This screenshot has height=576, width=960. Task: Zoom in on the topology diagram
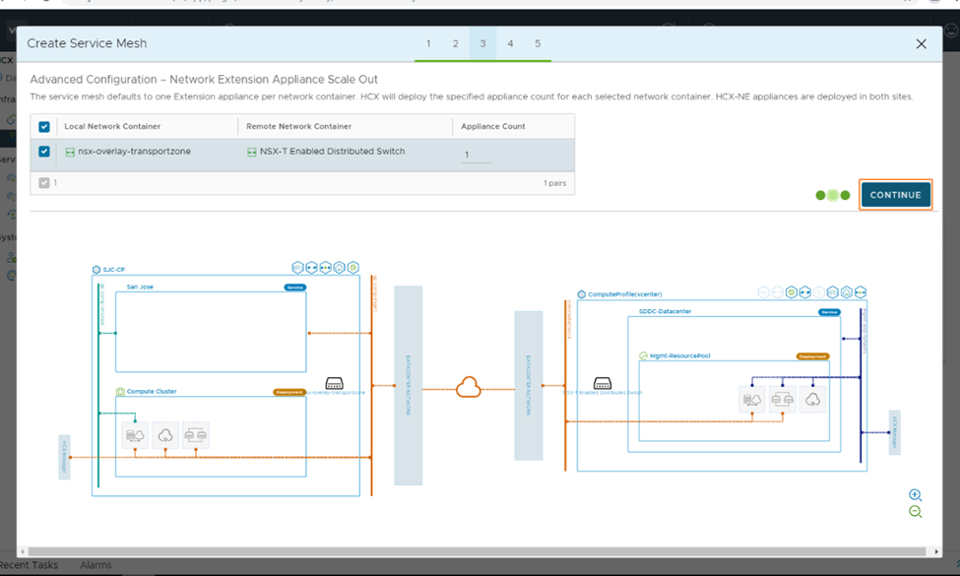pyautogui.click(x=915, y=495)
